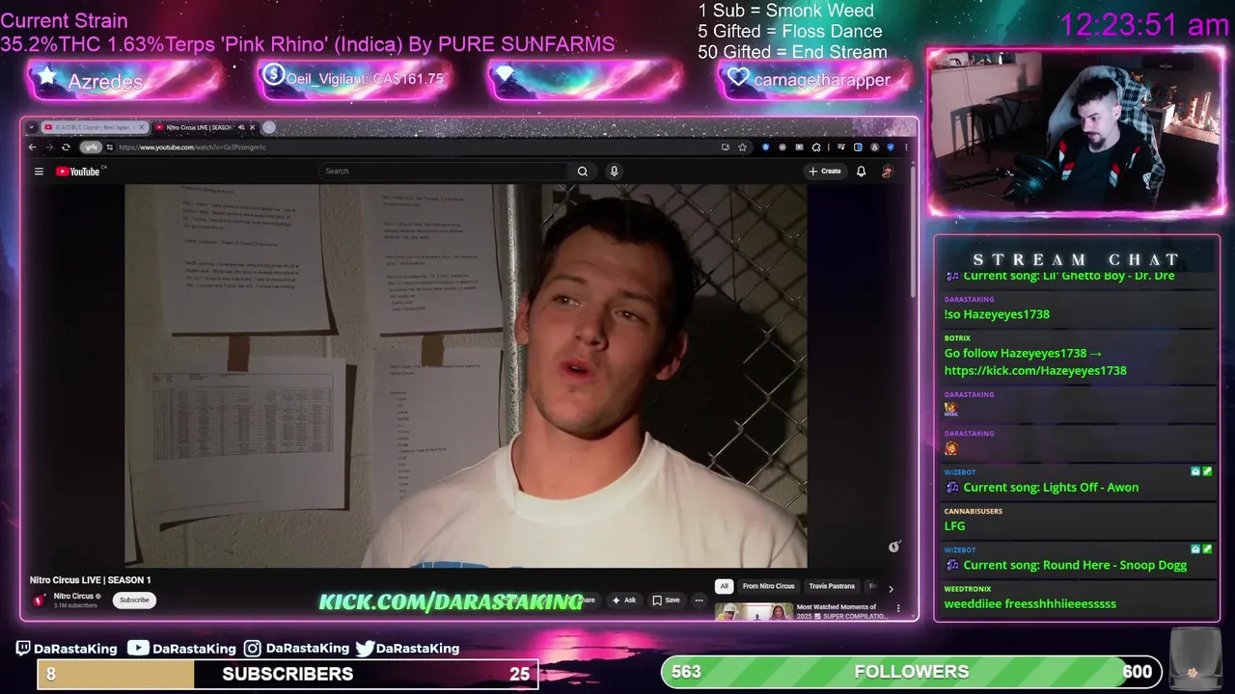Click the Twitter DaRastaKing handle
Screen dimensions: 1235x694
pos(407,649)
